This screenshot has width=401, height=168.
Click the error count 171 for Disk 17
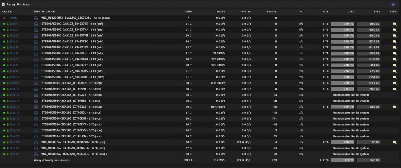click(x=274, y=118)
